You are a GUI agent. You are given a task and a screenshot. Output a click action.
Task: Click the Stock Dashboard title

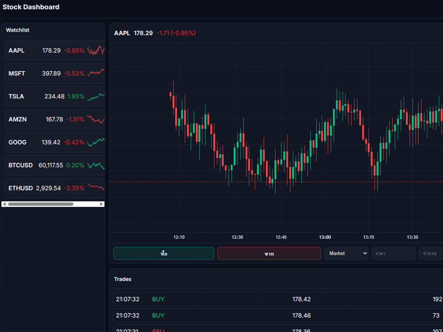[31, 7]
